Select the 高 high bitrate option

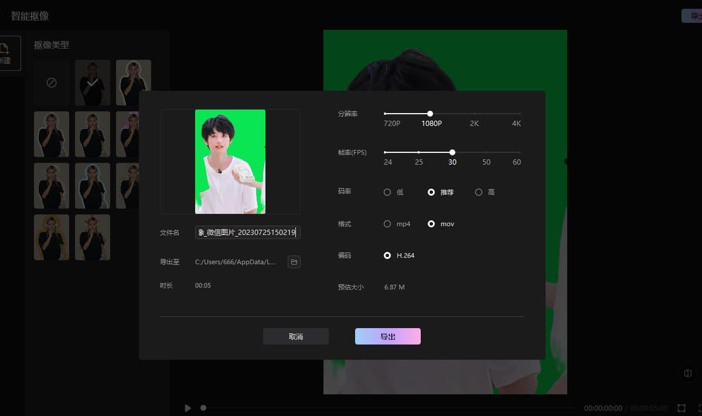[479, 192]
